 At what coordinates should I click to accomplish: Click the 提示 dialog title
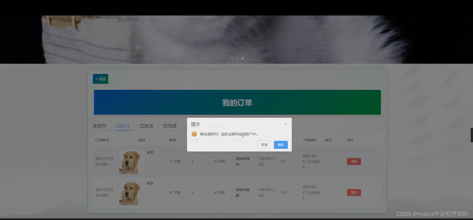[195, 124]
